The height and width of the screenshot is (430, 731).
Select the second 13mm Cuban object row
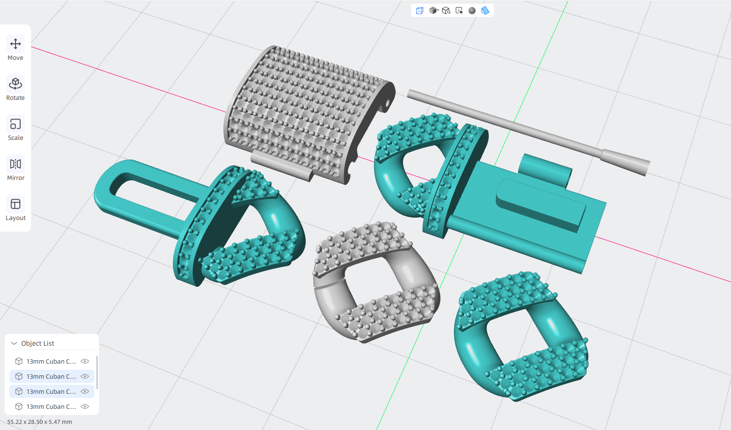click(x=52, y=376)
